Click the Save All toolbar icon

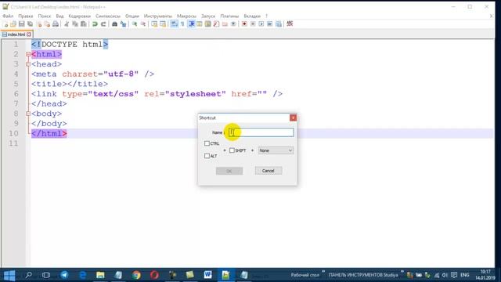pyautogui.click(x=30, y=24)
